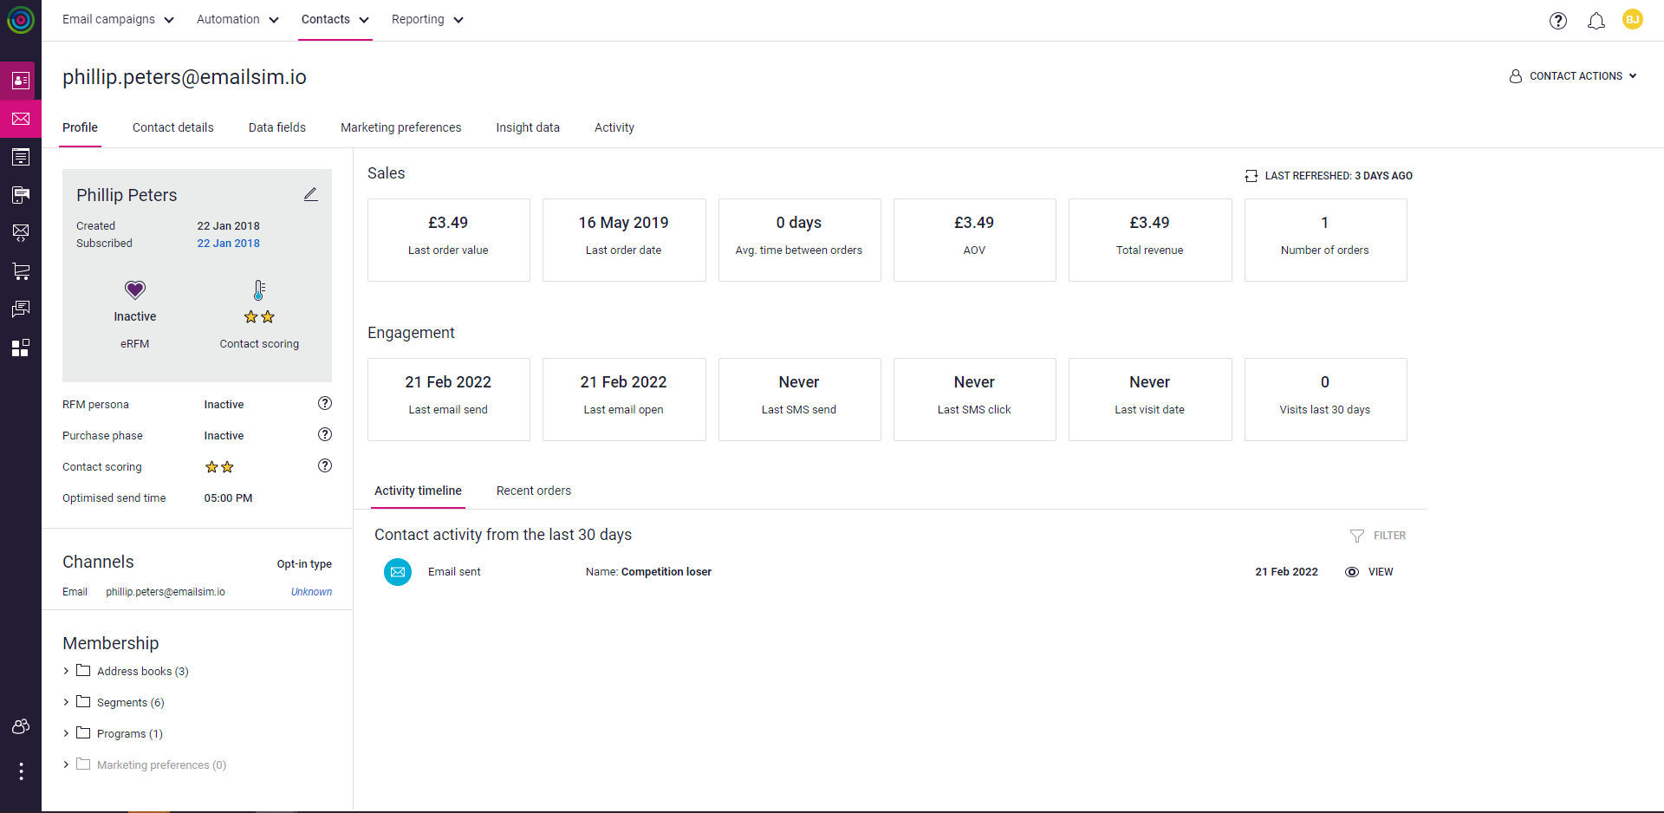Select the Marketing preferences tab
This screenshot has width=1664, height=813.
click(x=400, y=127)
